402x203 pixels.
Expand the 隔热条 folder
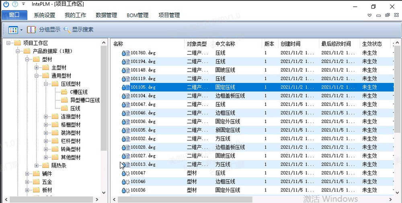tap(37, 166)
